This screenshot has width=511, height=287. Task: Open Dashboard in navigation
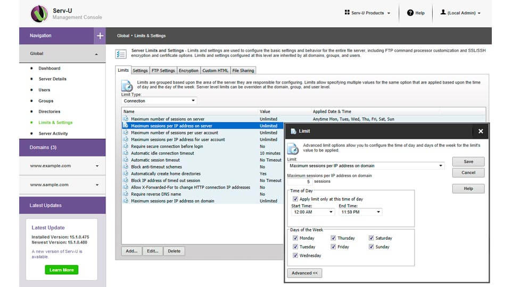tap(49, 68)
